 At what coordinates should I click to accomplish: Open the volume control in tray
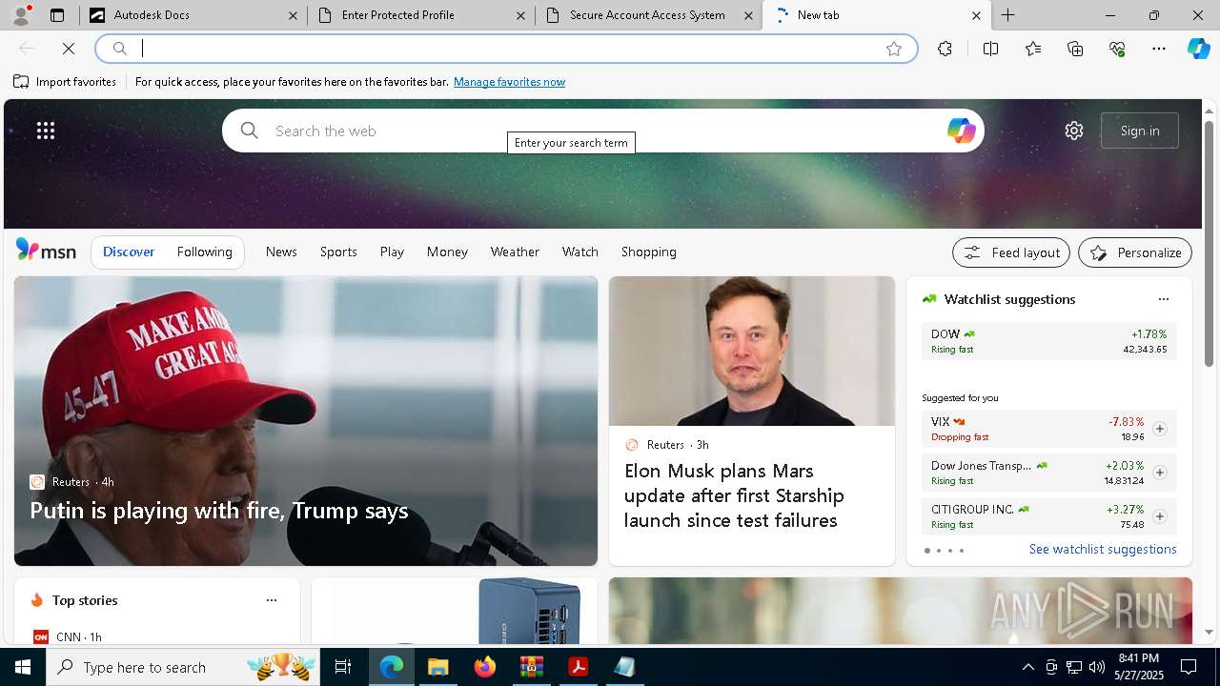[x=1097, y=667]
